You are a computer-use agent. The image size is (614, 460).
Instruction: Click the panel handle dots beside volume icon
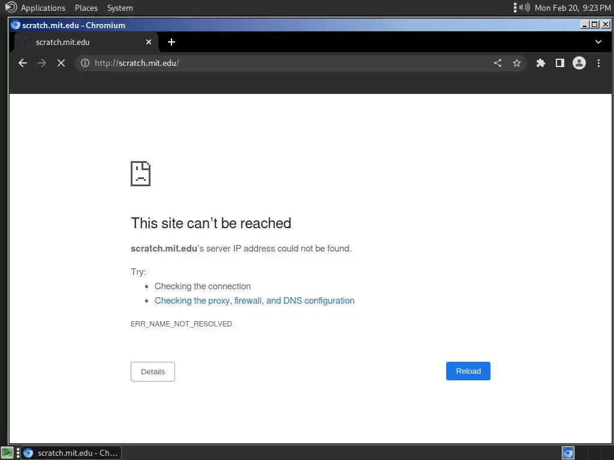[x=515, y=7]
